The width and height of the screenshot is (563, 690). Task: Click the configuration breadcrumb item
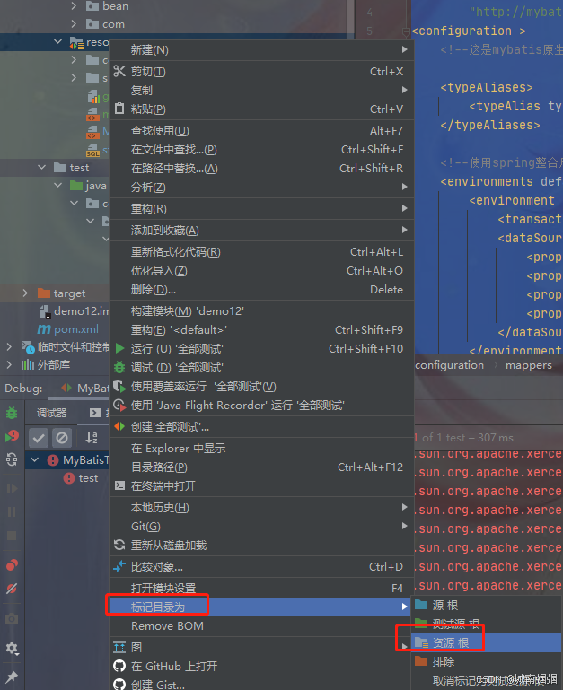[x=449, y=365]
